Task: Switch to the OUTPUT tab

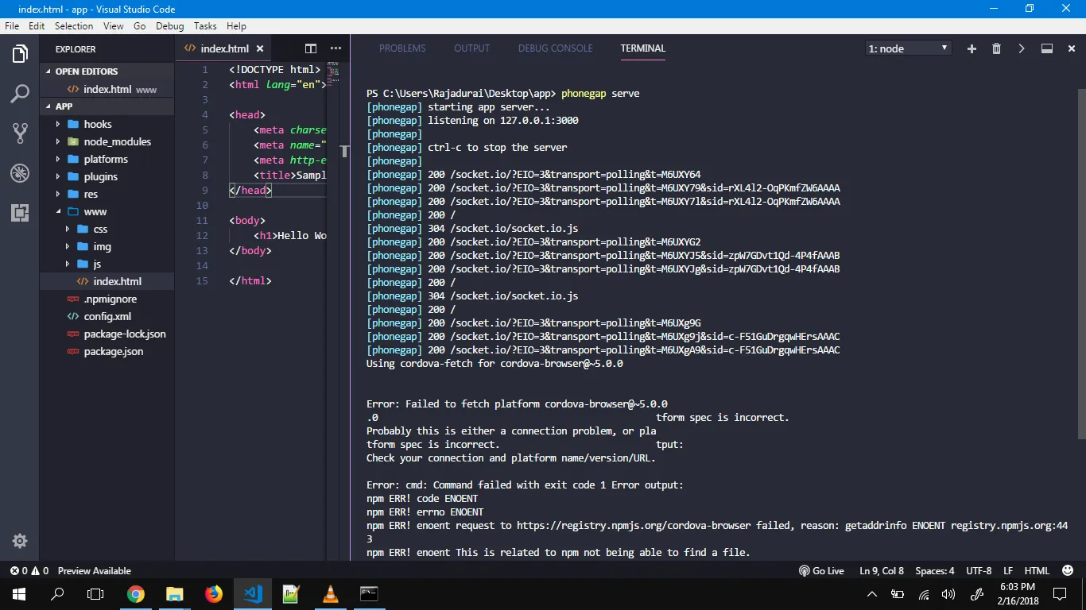Action: tap(472, 48)
